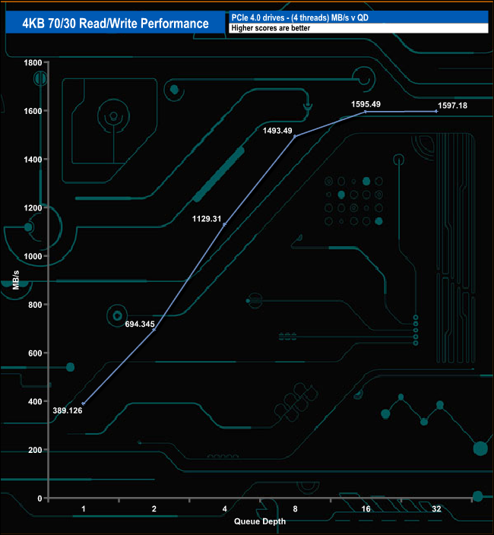
Task: Click the chart title 4KB 70/30 Read/Write Performance
Action: [x=116, y=24]
